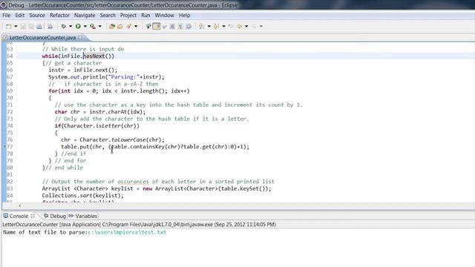This screenshot has height=267, width=475.
Task: Switch to the Console tab
Action: click(x=19, y=216)
